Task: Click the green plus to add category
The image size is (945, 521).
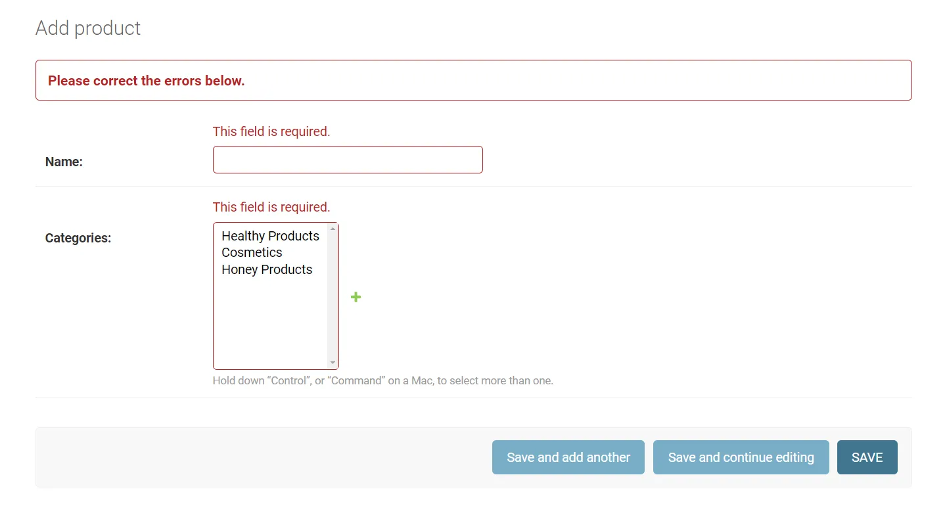Action: click(x=356, y=297)
